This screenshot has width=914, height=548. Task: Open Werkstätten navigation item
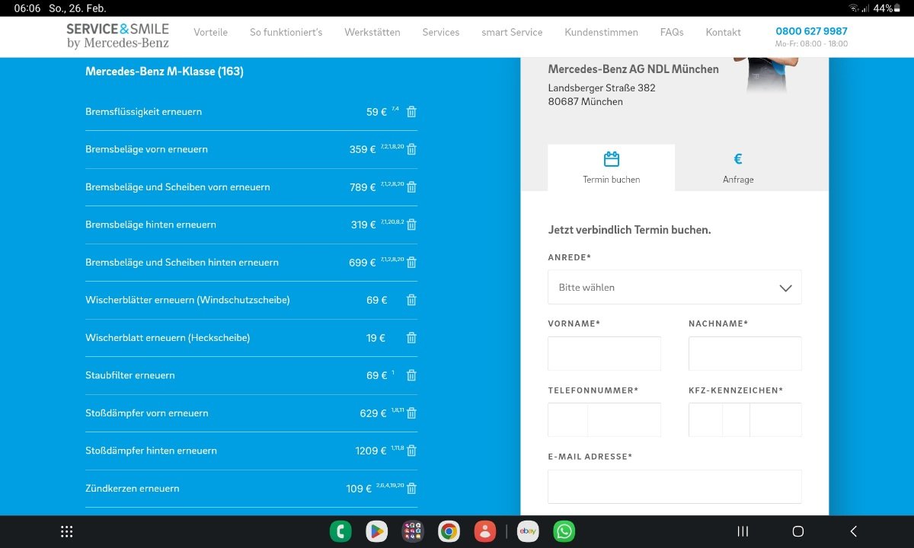pos(372,33)
